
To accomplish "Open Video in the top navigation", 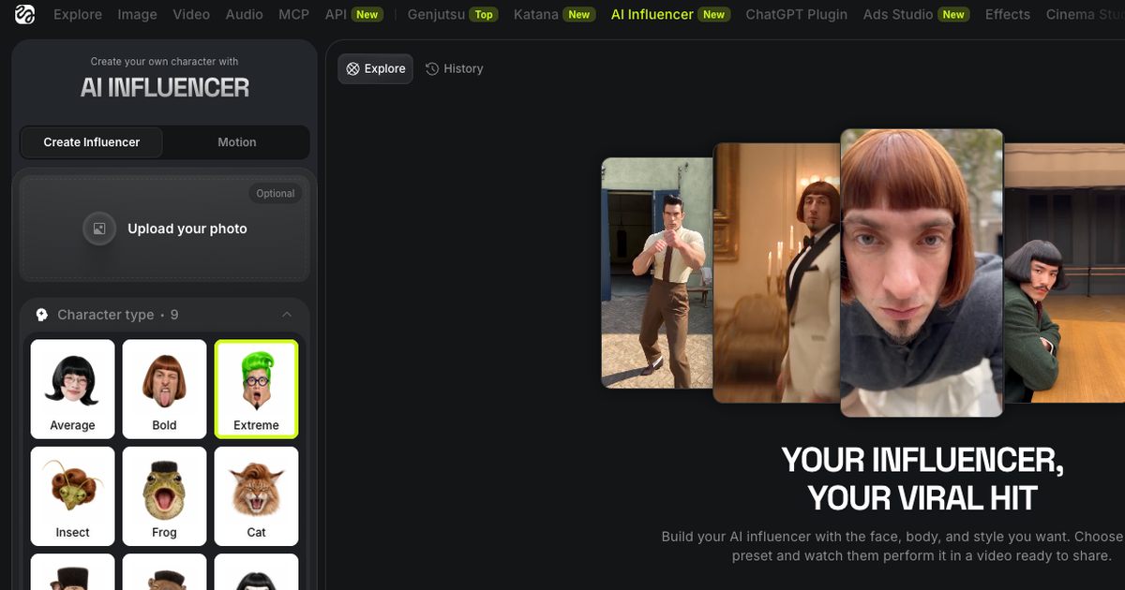I will [192, 15].
